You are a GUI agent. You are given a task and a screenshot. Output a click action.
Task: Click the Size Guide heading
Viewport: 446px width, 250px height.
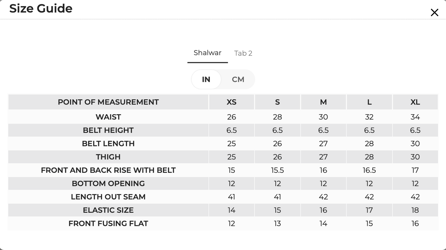tap(41, 8)
